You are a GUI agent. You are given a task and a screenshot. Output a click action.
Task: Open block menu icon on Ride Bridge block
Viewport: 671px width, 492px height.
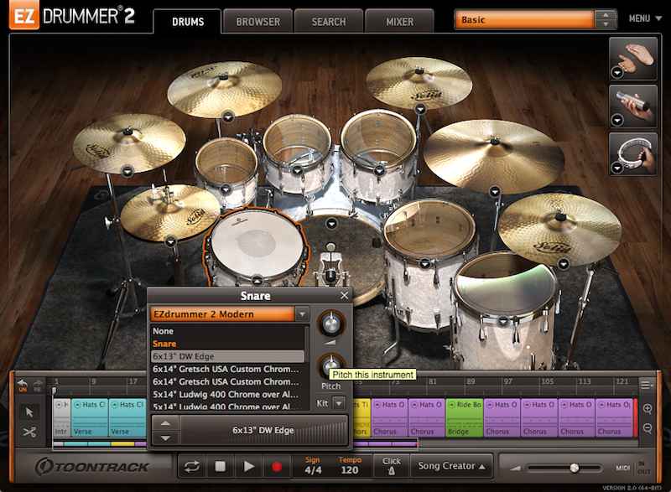point(452,404)
